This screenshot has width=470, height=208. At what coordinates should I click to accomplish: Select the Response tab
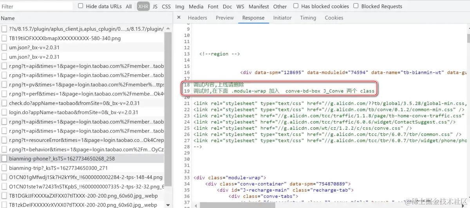[253, 18]
